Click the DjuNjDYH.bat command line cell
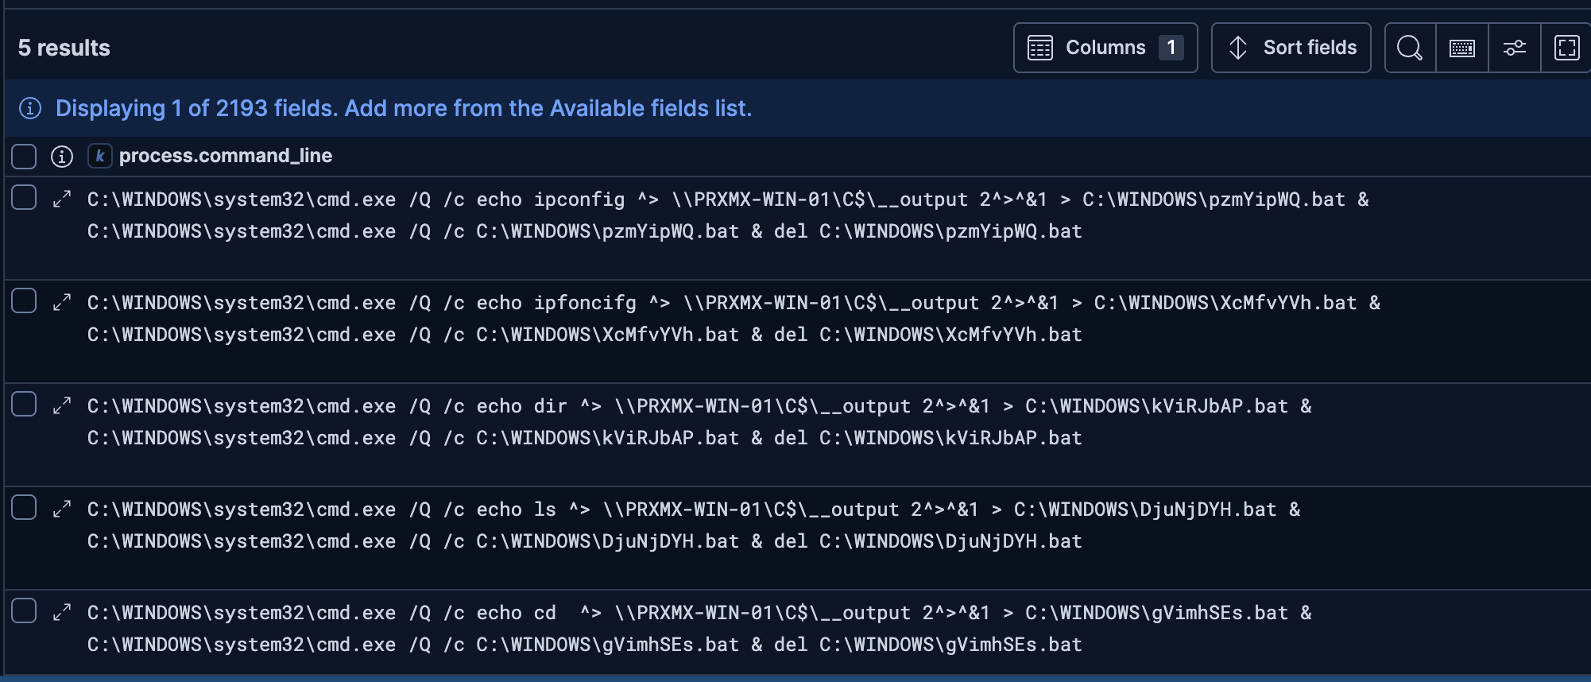 pyautogui.click(x=694, y=525)
